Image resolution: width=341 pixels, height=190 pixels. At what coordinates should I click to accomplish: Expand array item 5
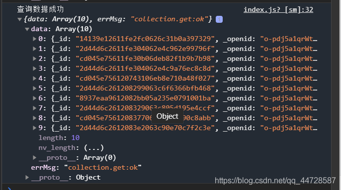[34, 88]
